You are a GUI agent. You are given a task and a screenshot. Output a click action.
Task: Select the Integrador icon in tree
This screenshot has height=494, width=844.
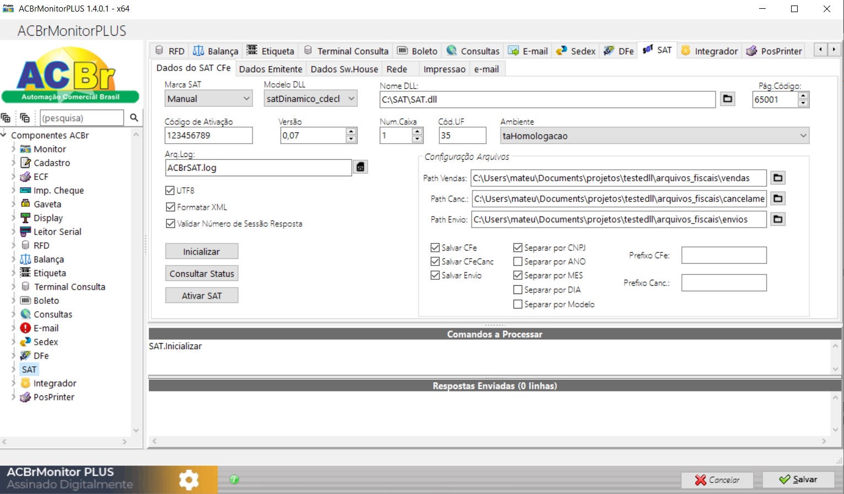click(25, 383)
